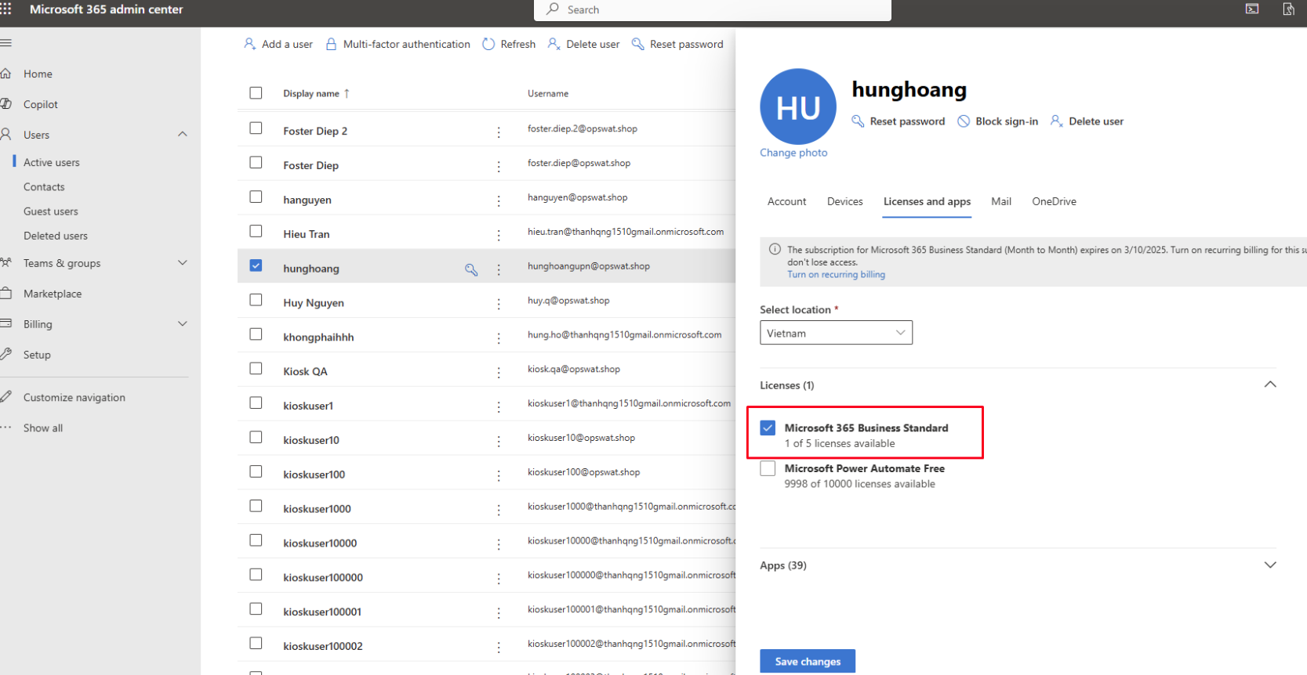Open more actions for kioskuser10
Image resolution: width=1307 pixels, height=675 pixels.
tap(499, 442)
